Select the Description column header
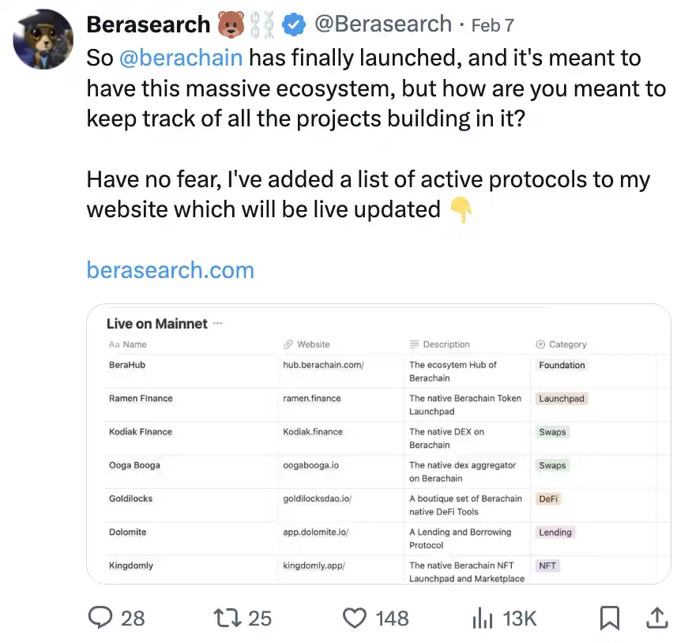The width and height of the screenshot is (692, 643). point(446,344)
